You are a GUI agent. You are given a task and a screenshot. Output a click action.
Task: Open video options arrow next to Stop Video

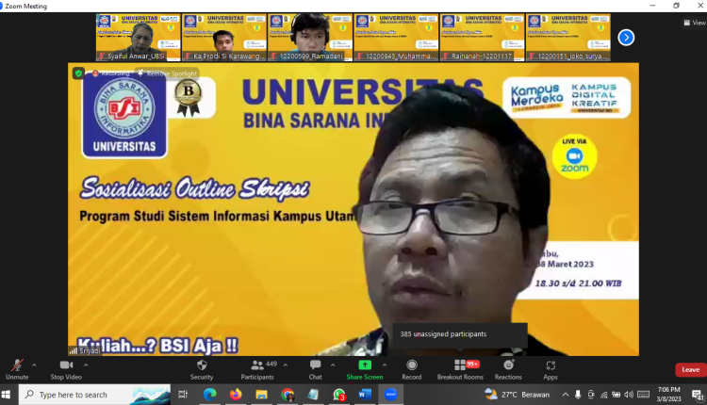[x=86, y=365]
